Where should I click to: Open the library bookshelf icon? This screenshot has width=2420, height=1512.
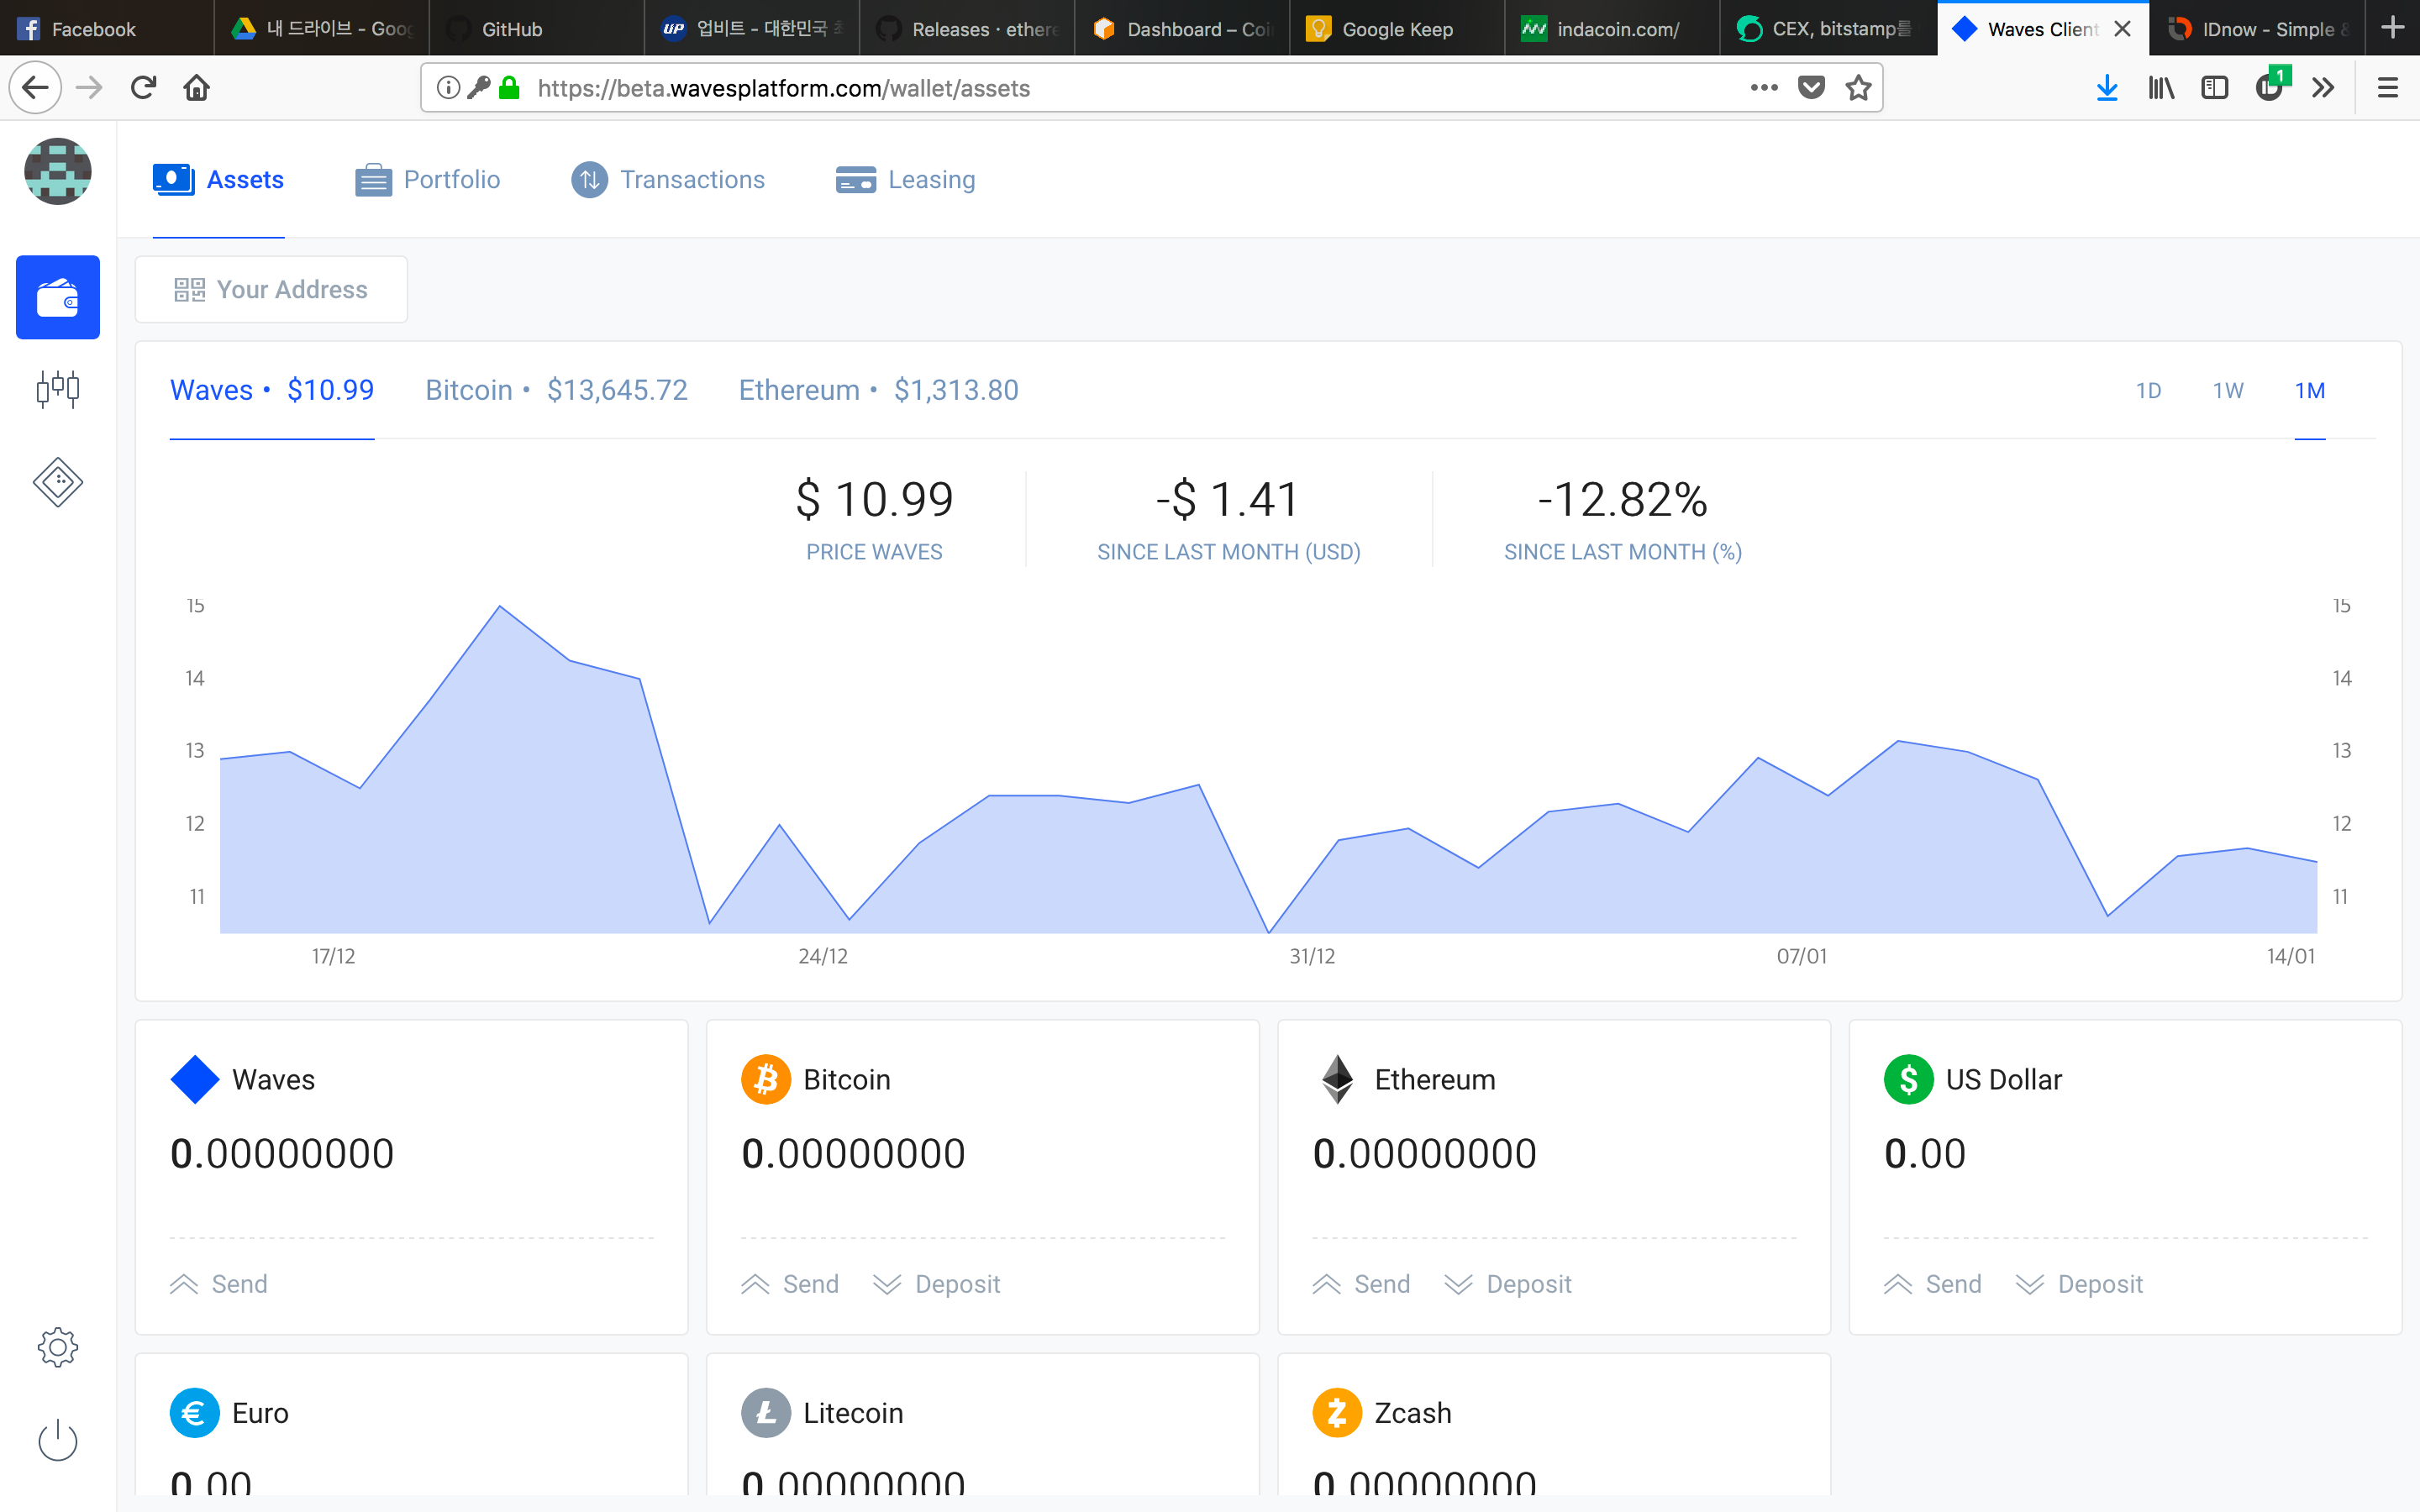(x=2161, y=88)
